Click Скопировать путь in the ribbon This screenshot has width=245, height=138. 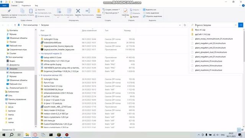coord(43,13)
